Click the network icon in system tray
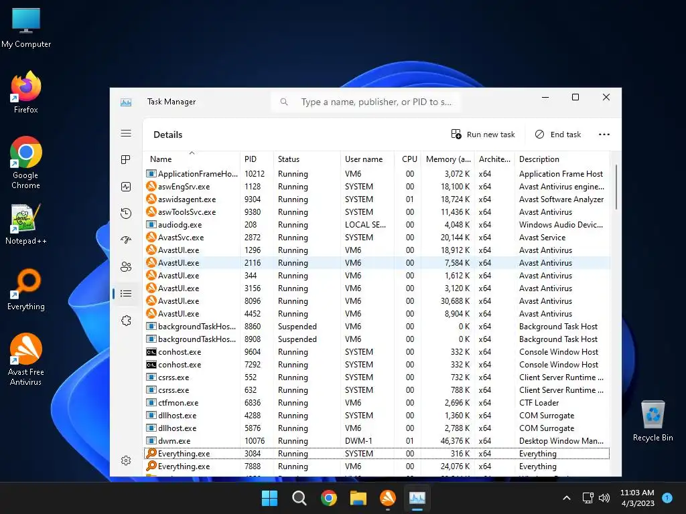This screenshot has width=686, height=514. (x=588, y=498)
